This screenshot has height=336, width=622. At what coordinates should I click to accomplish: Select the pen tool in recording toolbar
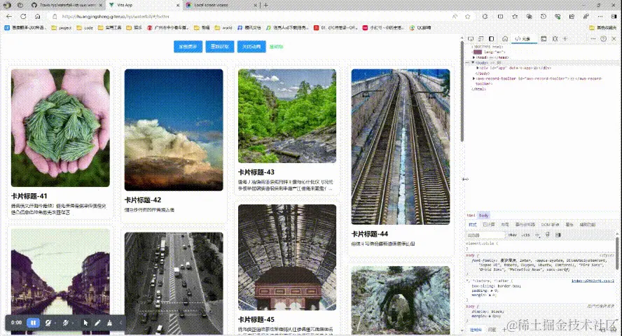coord(97,323)
